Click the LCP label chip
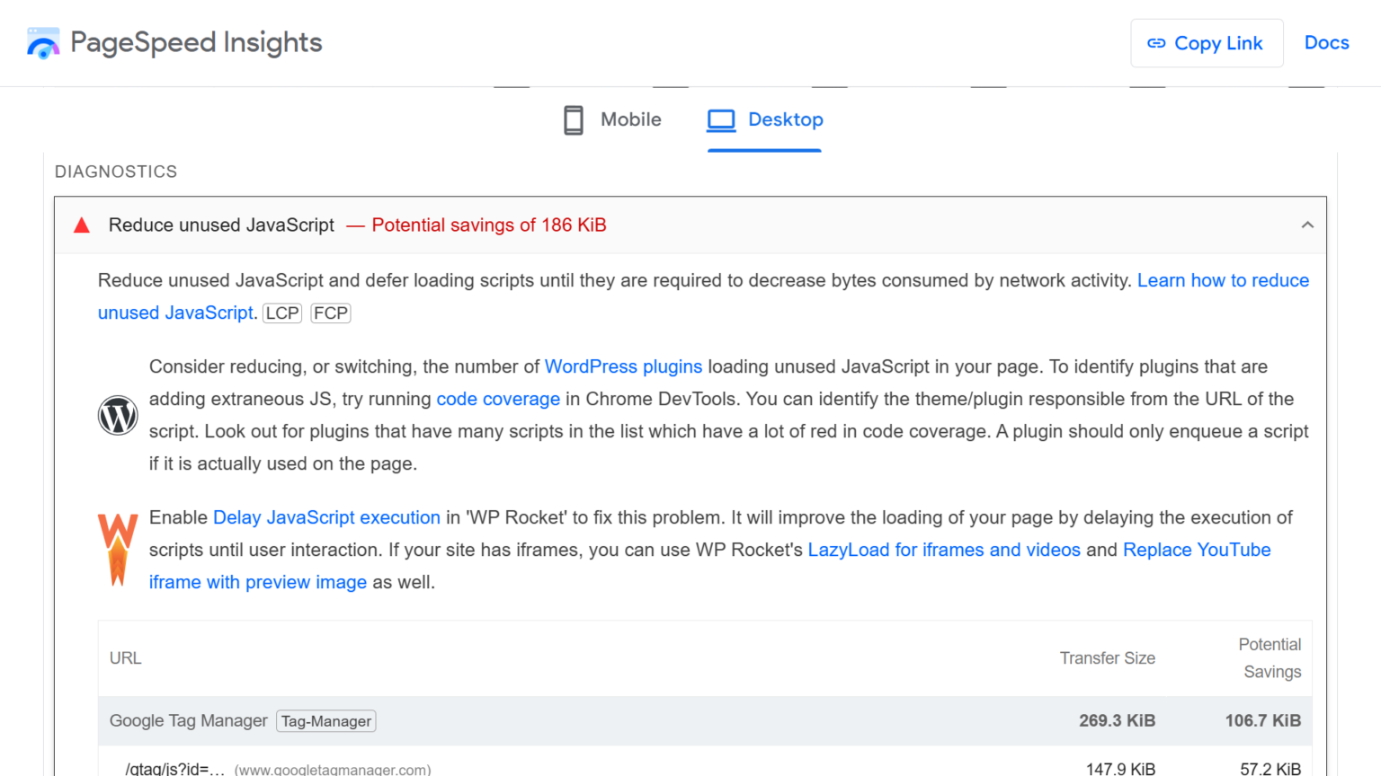Viewport: 1381px width, 776px height. tap(281, 313)
